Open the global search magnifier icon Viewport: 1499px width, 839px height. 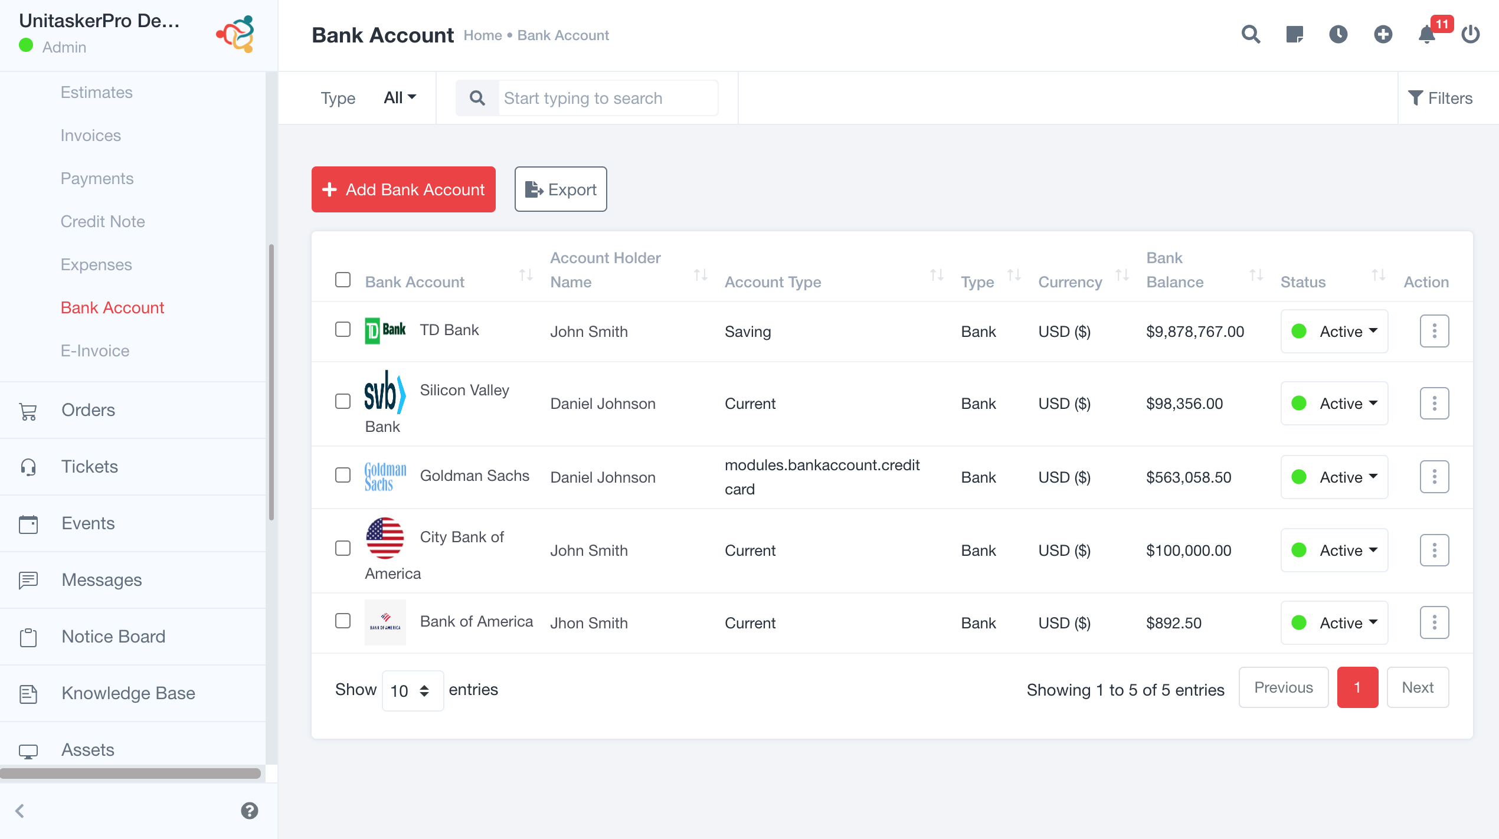(x=1251, y=34)
